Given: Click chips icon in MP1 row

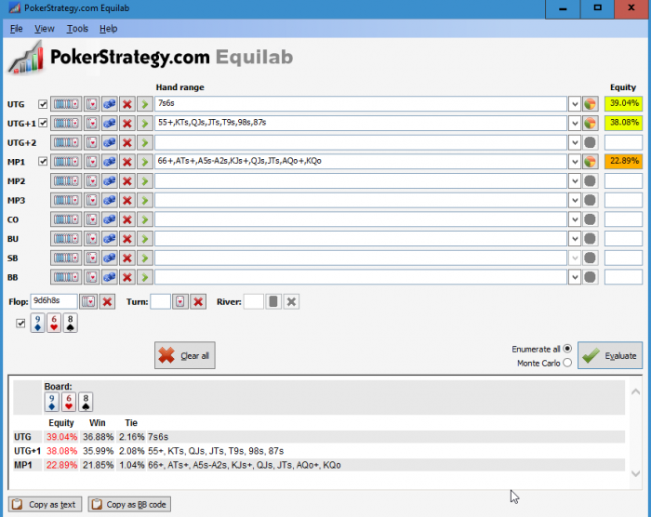Looking at the screenshot, I should 110,162.
